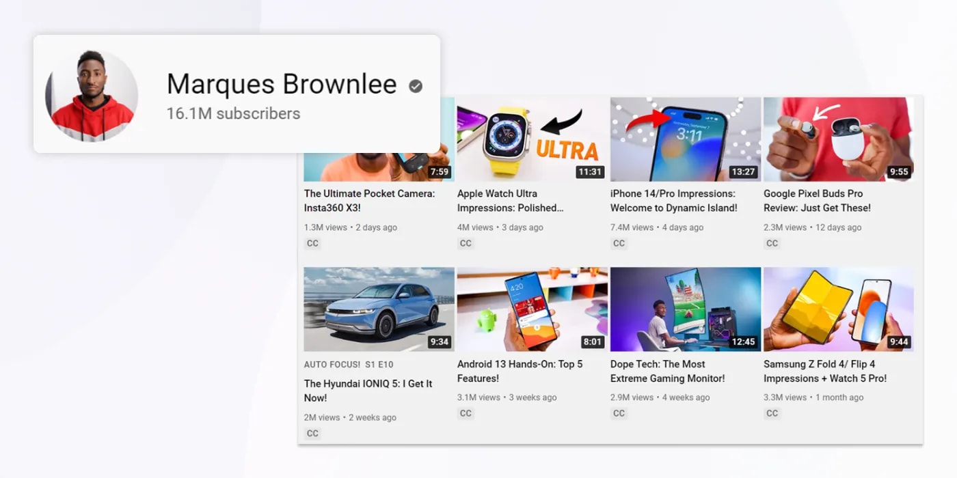Open the Apple Watch Ultra video thumbnail
The height and width of the screenshot is (478, 957).
pyautogui.click(x=532, y=139)
